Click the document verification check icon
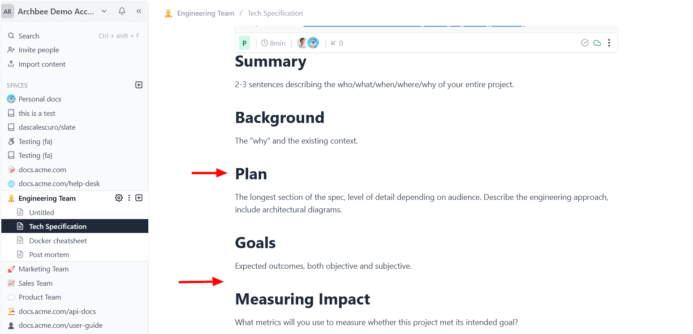This screenshot has height=334, width=693. point(585,43)
